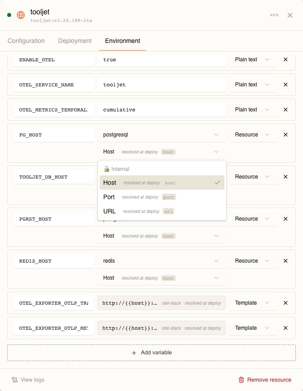Expand Host property dropdown under REDIS_HOST
This screenshot has height=391, width=303.
point(161,278)
